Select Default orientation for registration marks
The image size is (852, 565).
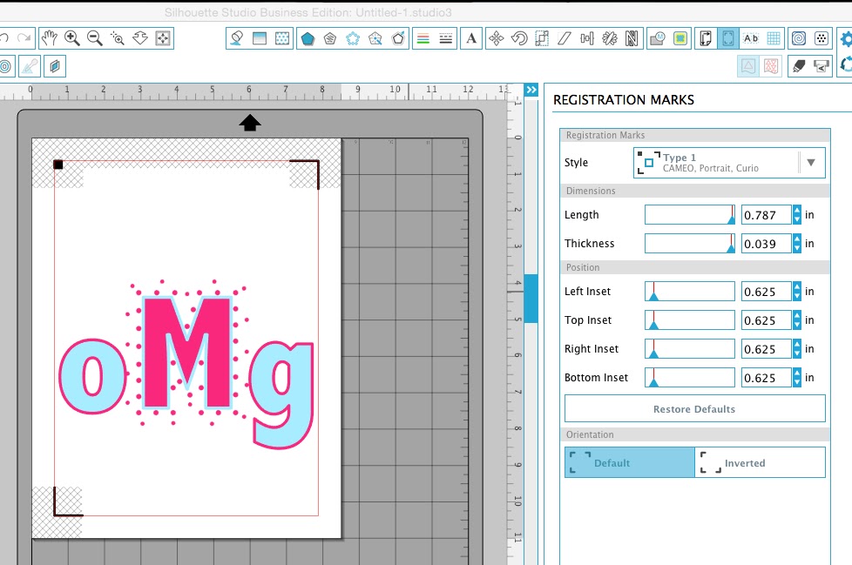(x=630, y=462)
